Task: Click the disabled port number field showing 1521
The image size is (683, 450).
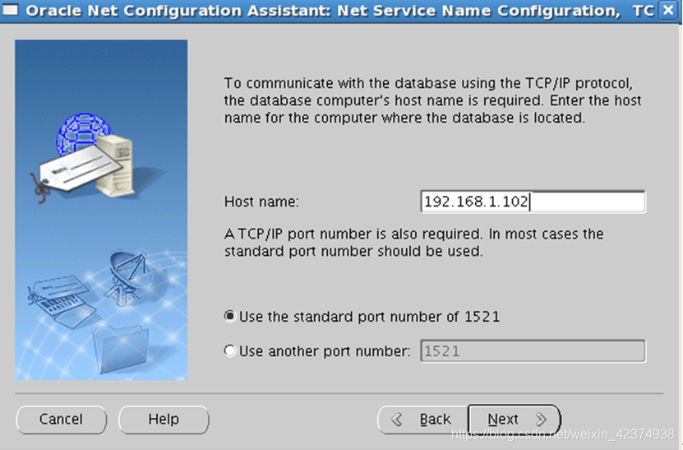Action: coord(533,351)
